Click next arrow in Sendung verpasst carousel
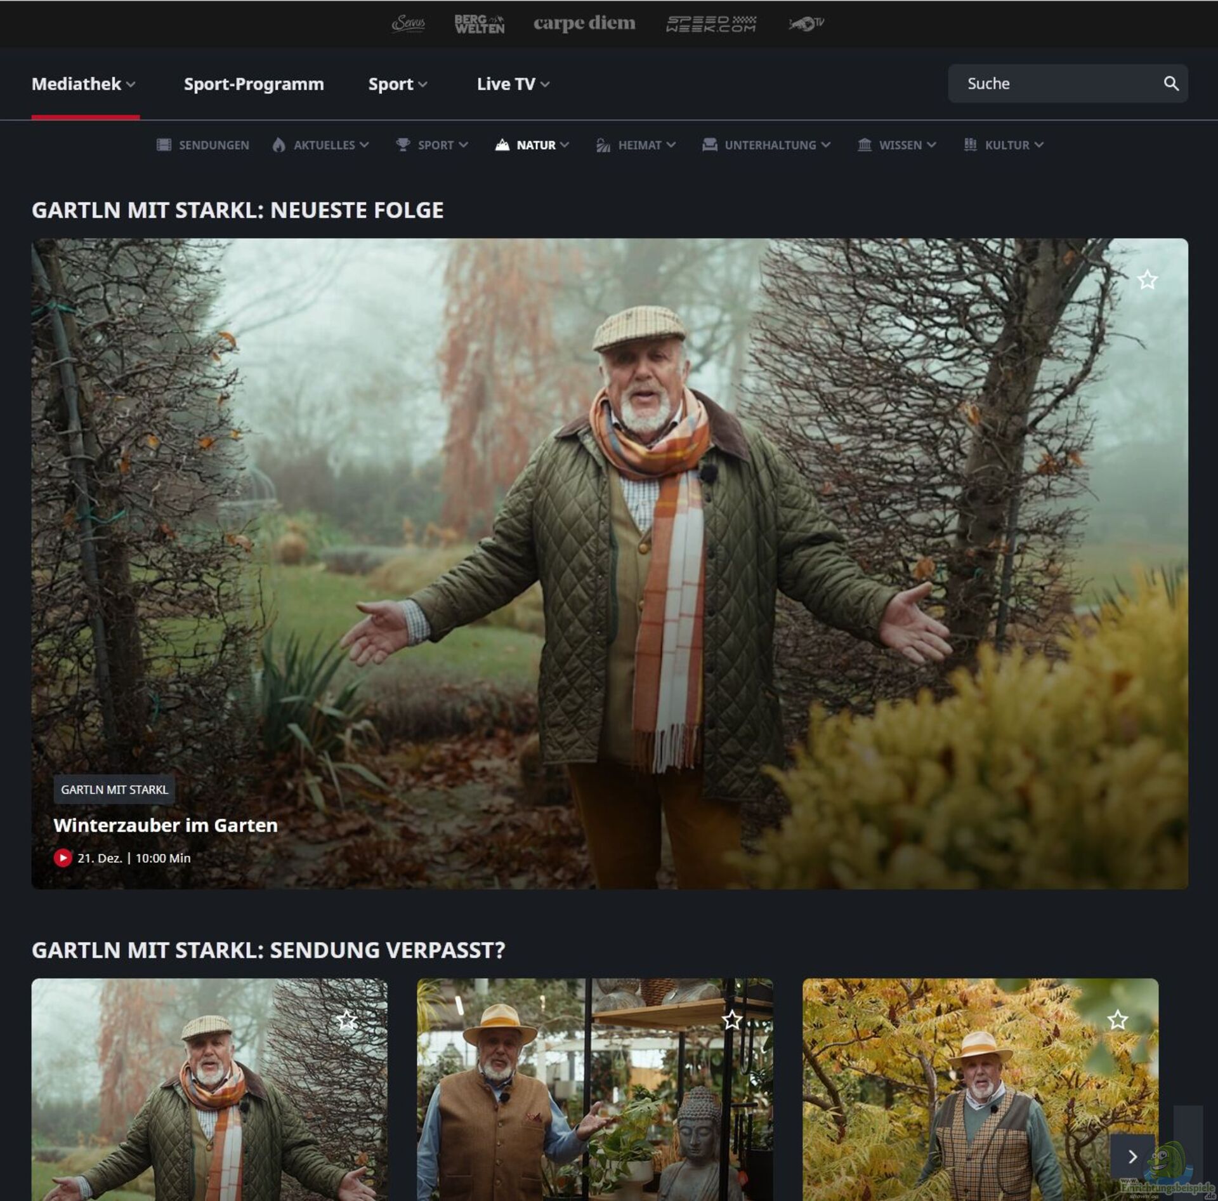Viewport: 1218px width, 1201px height. pyautogui.click(x=1132, y=1157)
